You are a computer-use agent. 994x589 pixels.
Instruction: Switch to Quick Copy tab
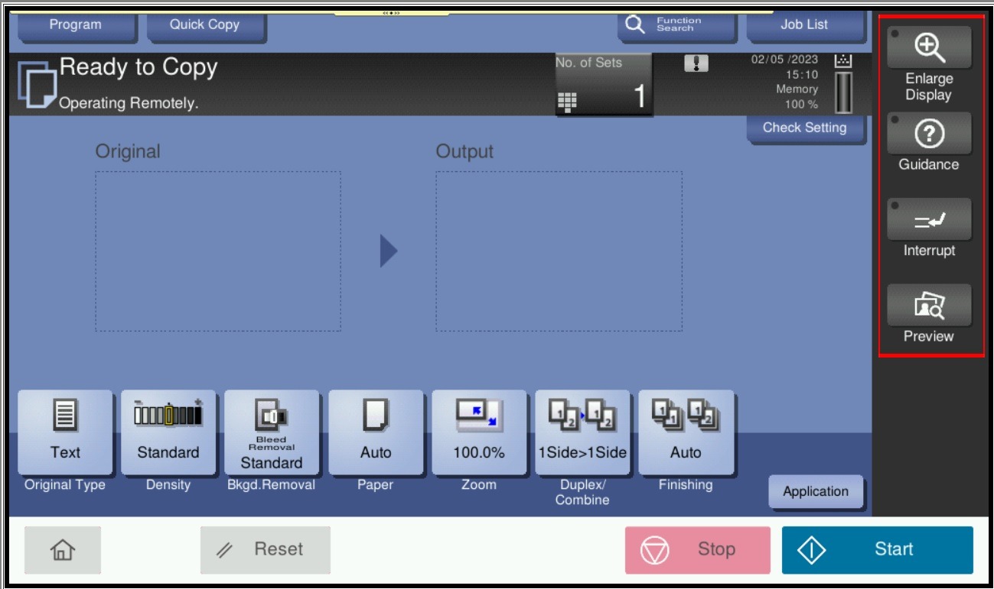coord(204,25)
